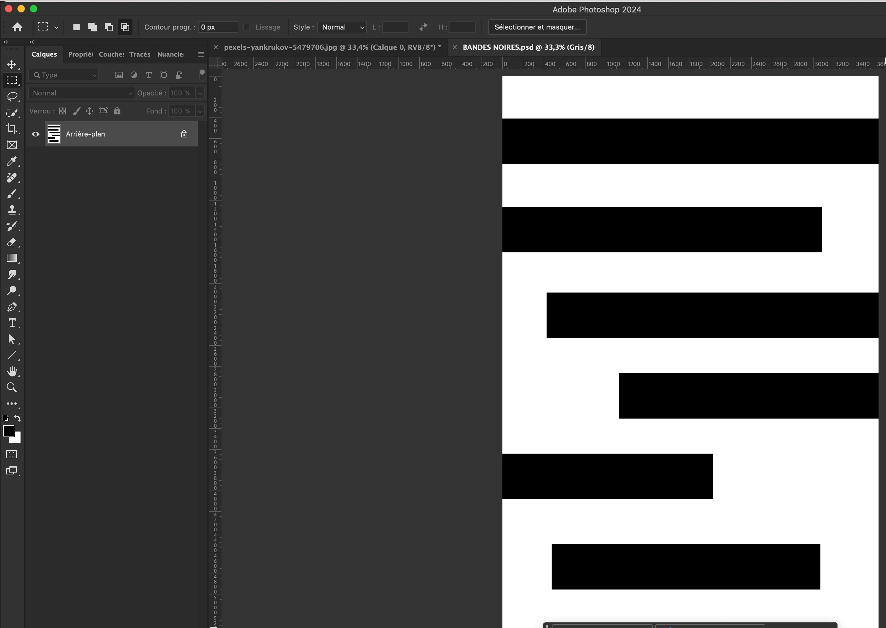
Task: Hide the Arrière-plan layer
Action: point(35,134)
